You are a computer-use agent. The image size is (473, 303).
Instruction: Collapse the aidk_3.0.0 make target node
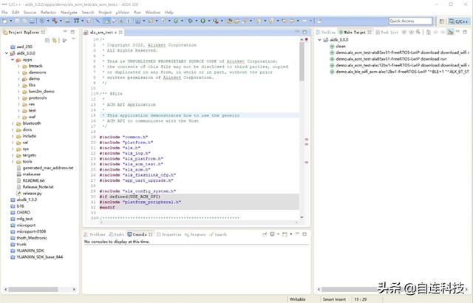320,40
